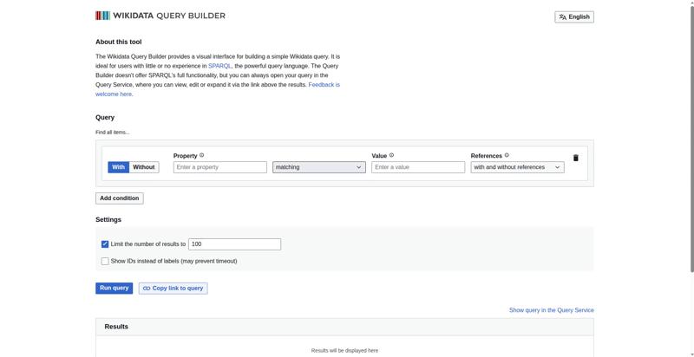This screenshot has height=357, width=694.
Task: Run the query
Action: [114, 288]
